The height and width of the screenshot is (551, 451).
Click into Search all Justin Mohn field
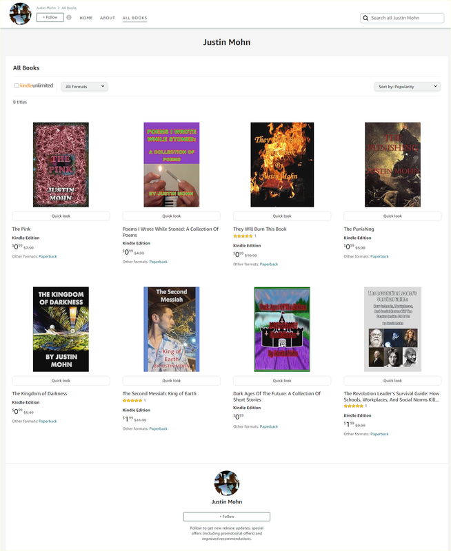402,18
